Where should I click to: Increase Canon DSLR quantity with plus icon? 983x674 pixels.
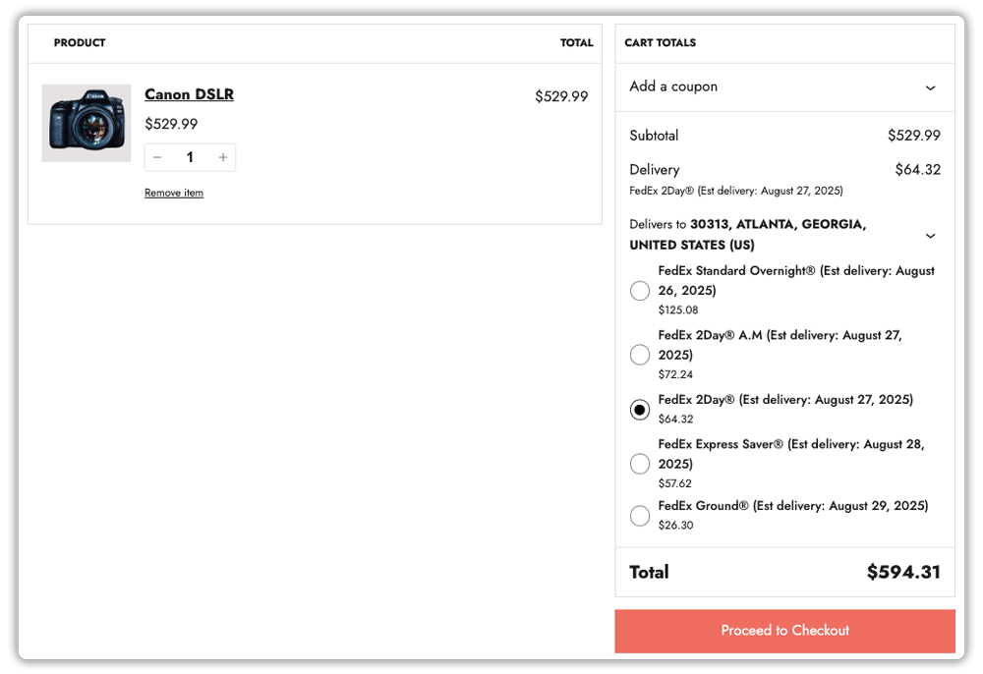(223, 158)
